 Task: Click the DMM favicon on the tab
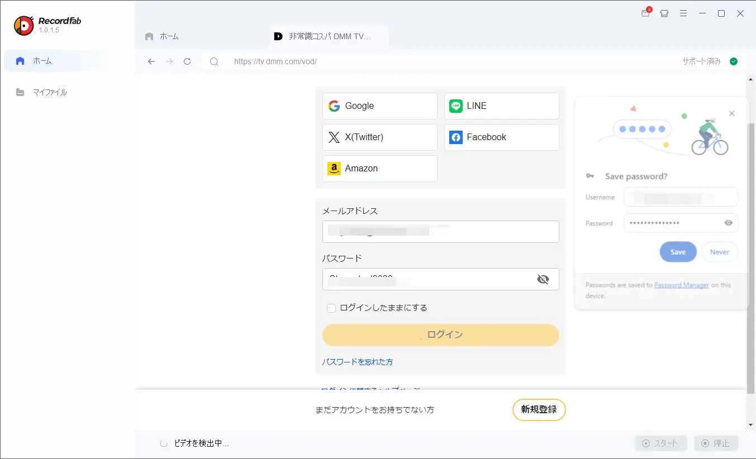coord(278,36)
